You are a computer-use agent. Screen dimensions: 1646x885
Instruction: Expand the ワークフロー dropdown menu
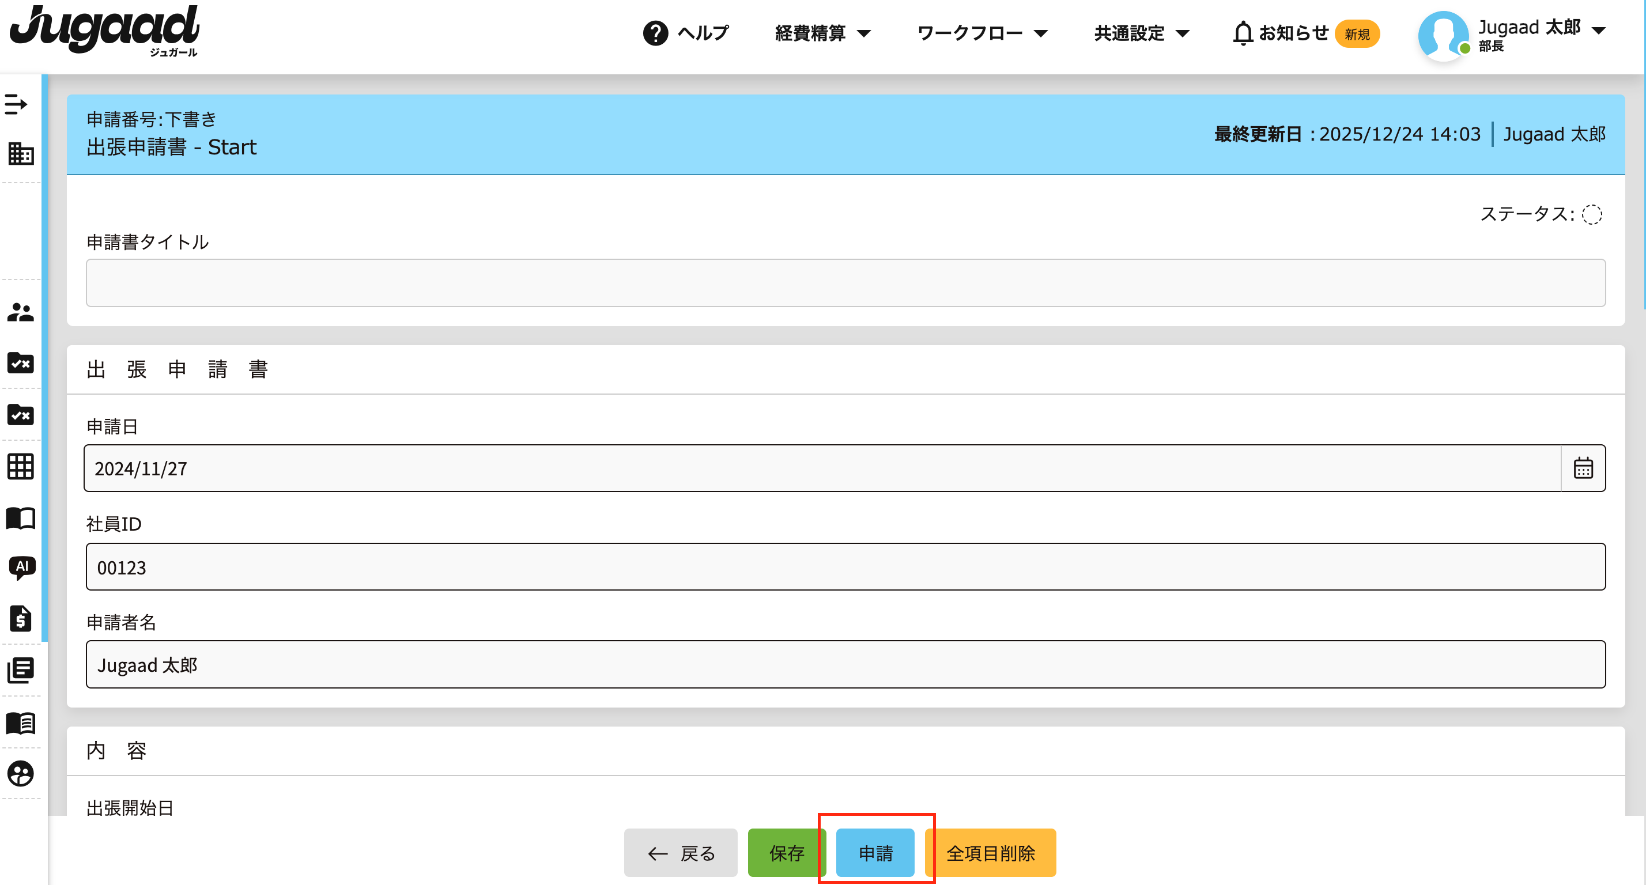pyautogui.click(x=982, y=33)
